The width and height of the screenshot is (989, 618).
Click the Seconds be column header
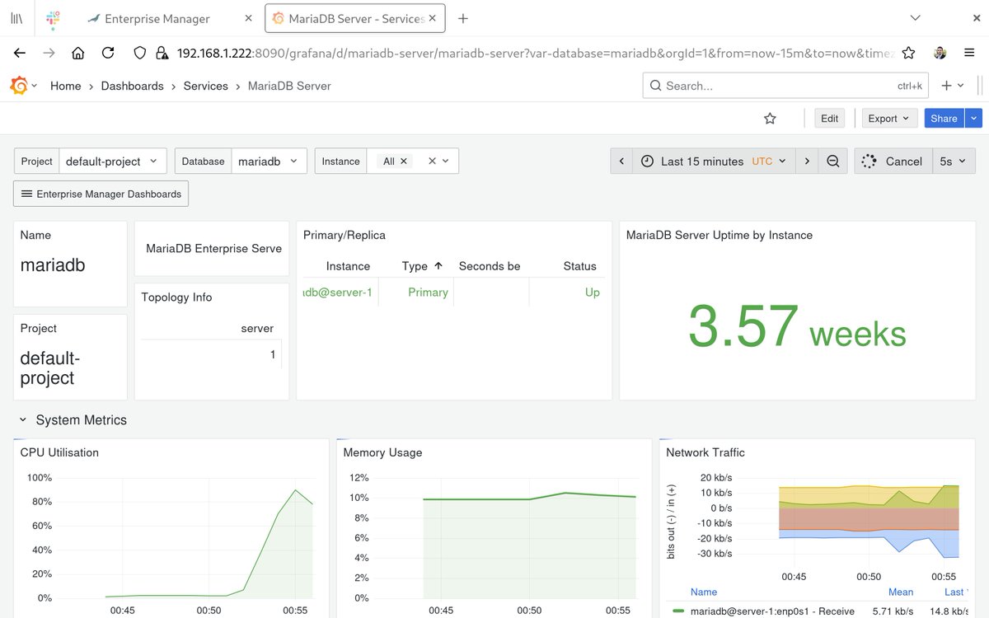point(490,266)
